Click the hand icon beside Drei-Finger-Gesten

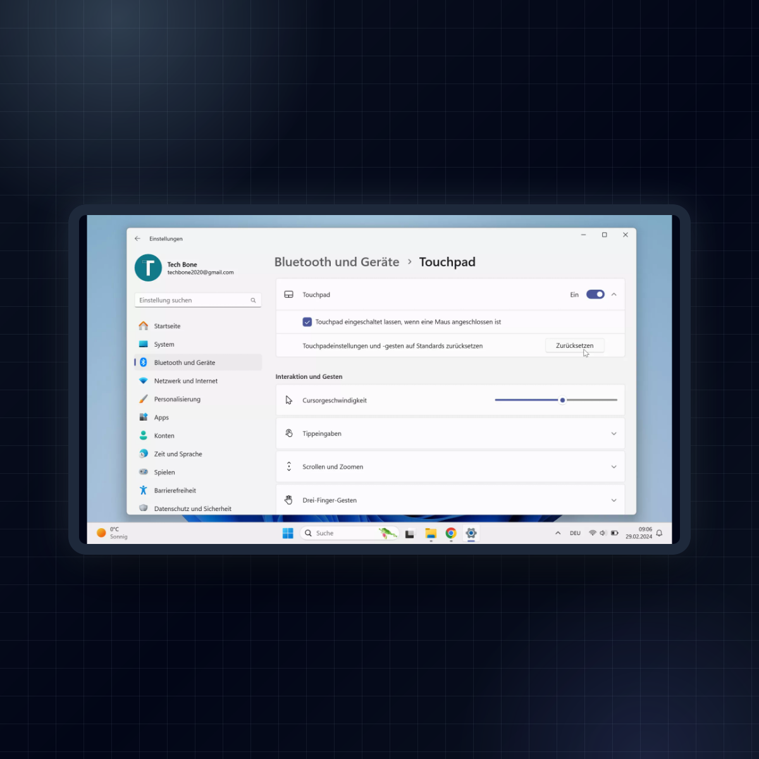tap(288, 500)
